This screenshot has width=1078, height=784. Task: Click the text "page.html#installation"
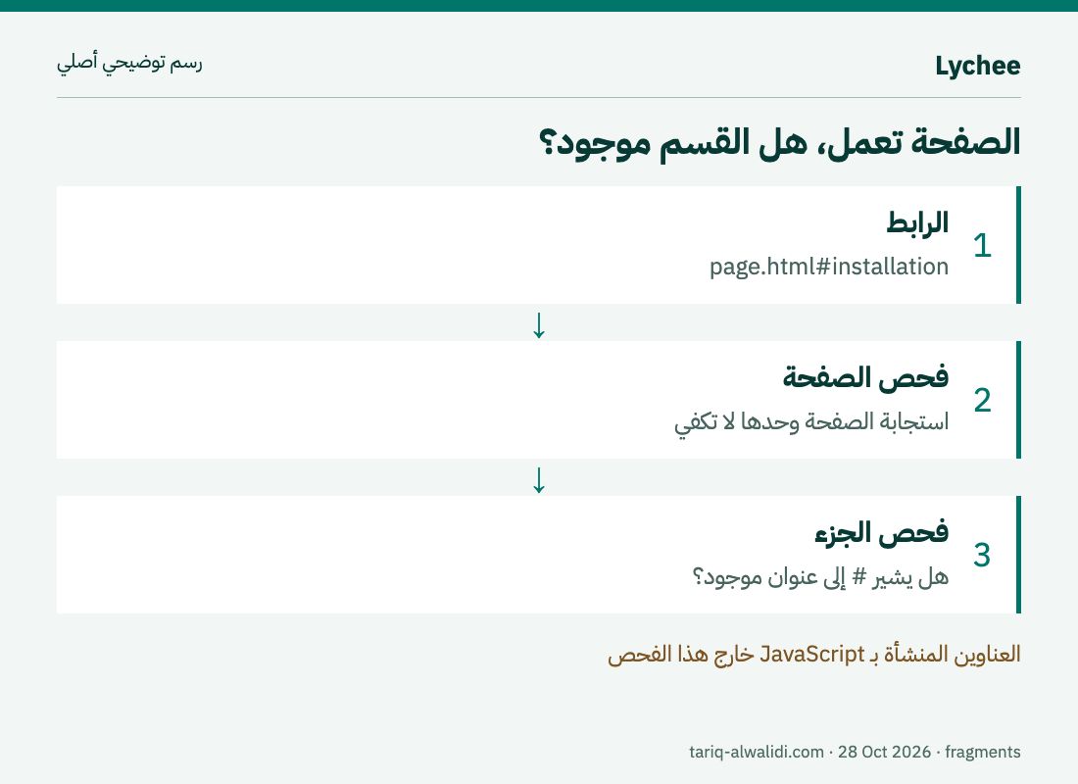pos(829,267)
